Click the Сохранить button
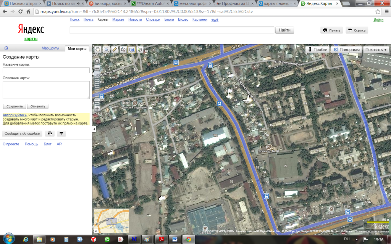This screenshot has width=391, height=244. [x=15, y=106]
